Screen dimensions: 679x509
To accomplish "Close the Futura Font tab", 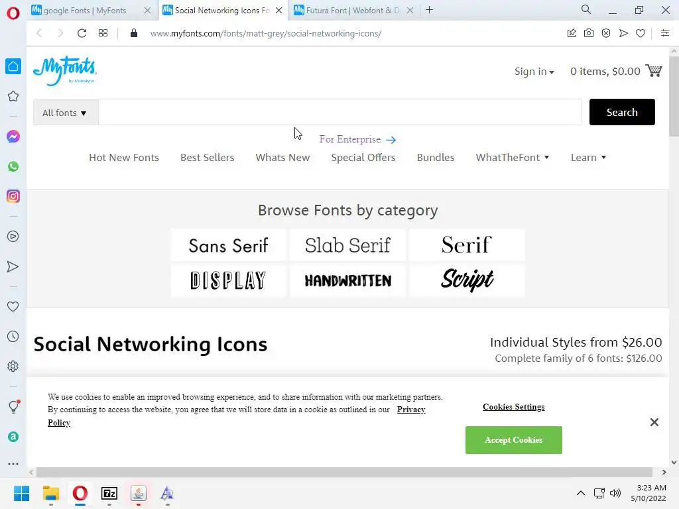I will coord(410,11).
